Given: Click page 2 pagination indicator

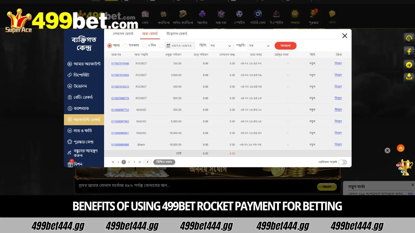Looking at the screenshot, I should pos(129,162).
